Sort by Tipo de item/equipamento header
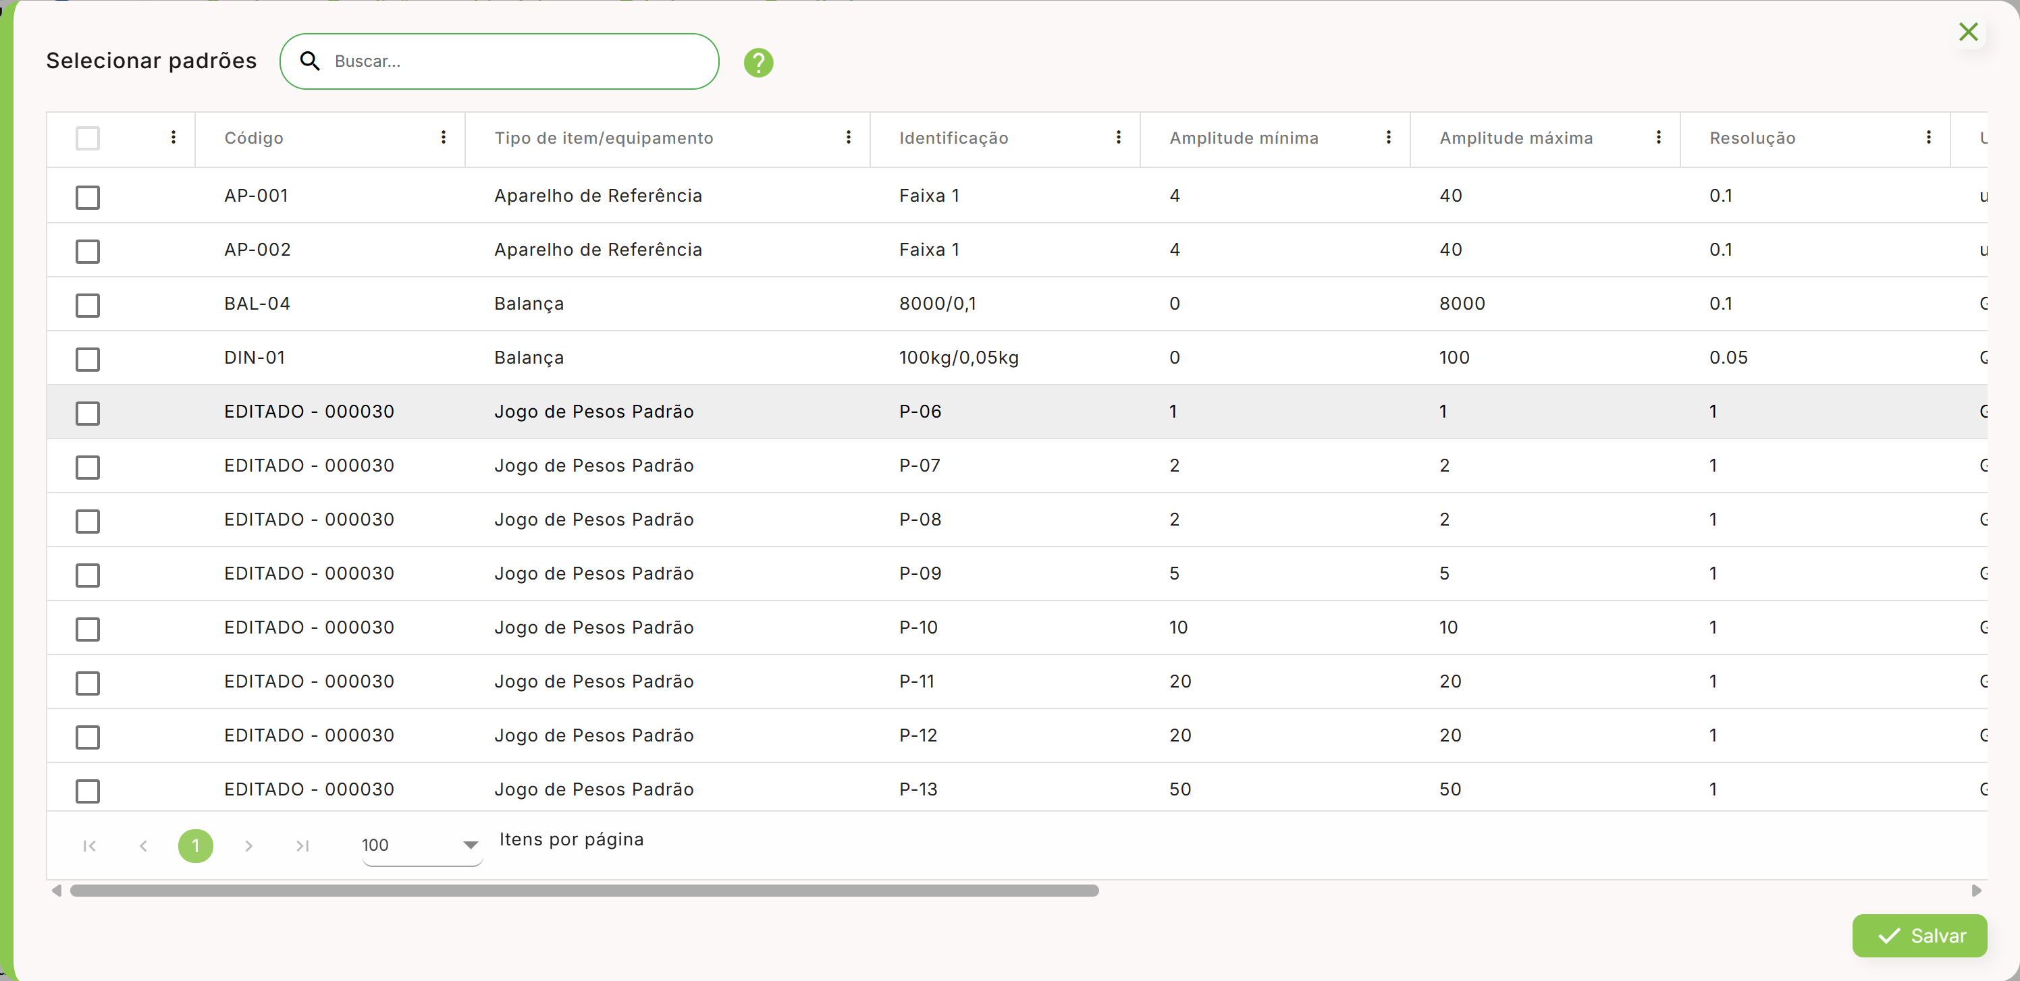Image resolution: width=2020 pixels, height=981 pixels. pyautogui.click(x=604, y=138)
